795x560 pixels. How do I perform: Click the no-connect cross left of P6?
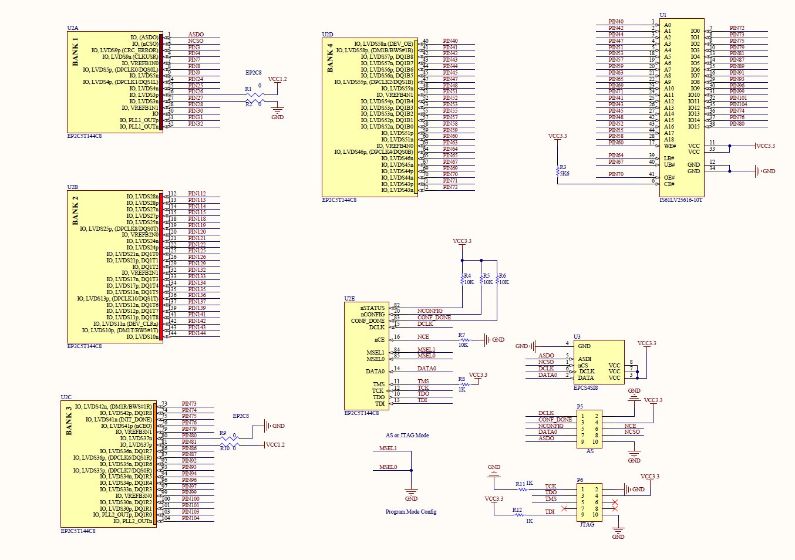pyautogui.click(x=564, y=508)
